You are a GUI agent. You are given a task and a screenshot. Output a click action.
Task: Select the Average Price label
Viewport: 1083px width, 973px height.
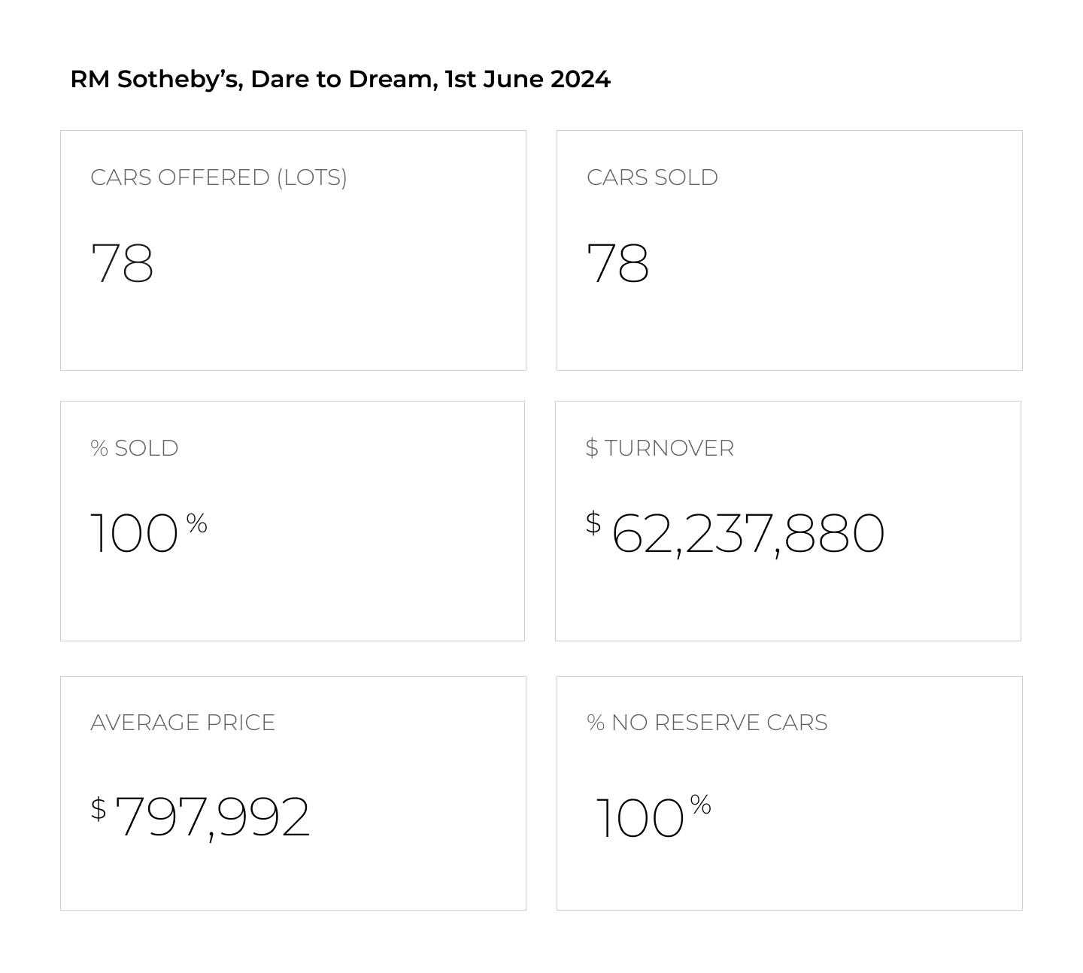coord(183,723)
